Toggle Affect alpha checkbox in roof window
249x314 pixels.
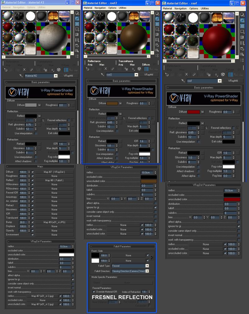pyautogui.click(x=198, y=176)
